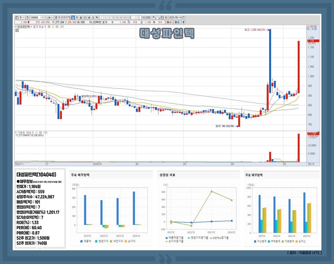Open the calendar date picker icon

coord(184,17)
